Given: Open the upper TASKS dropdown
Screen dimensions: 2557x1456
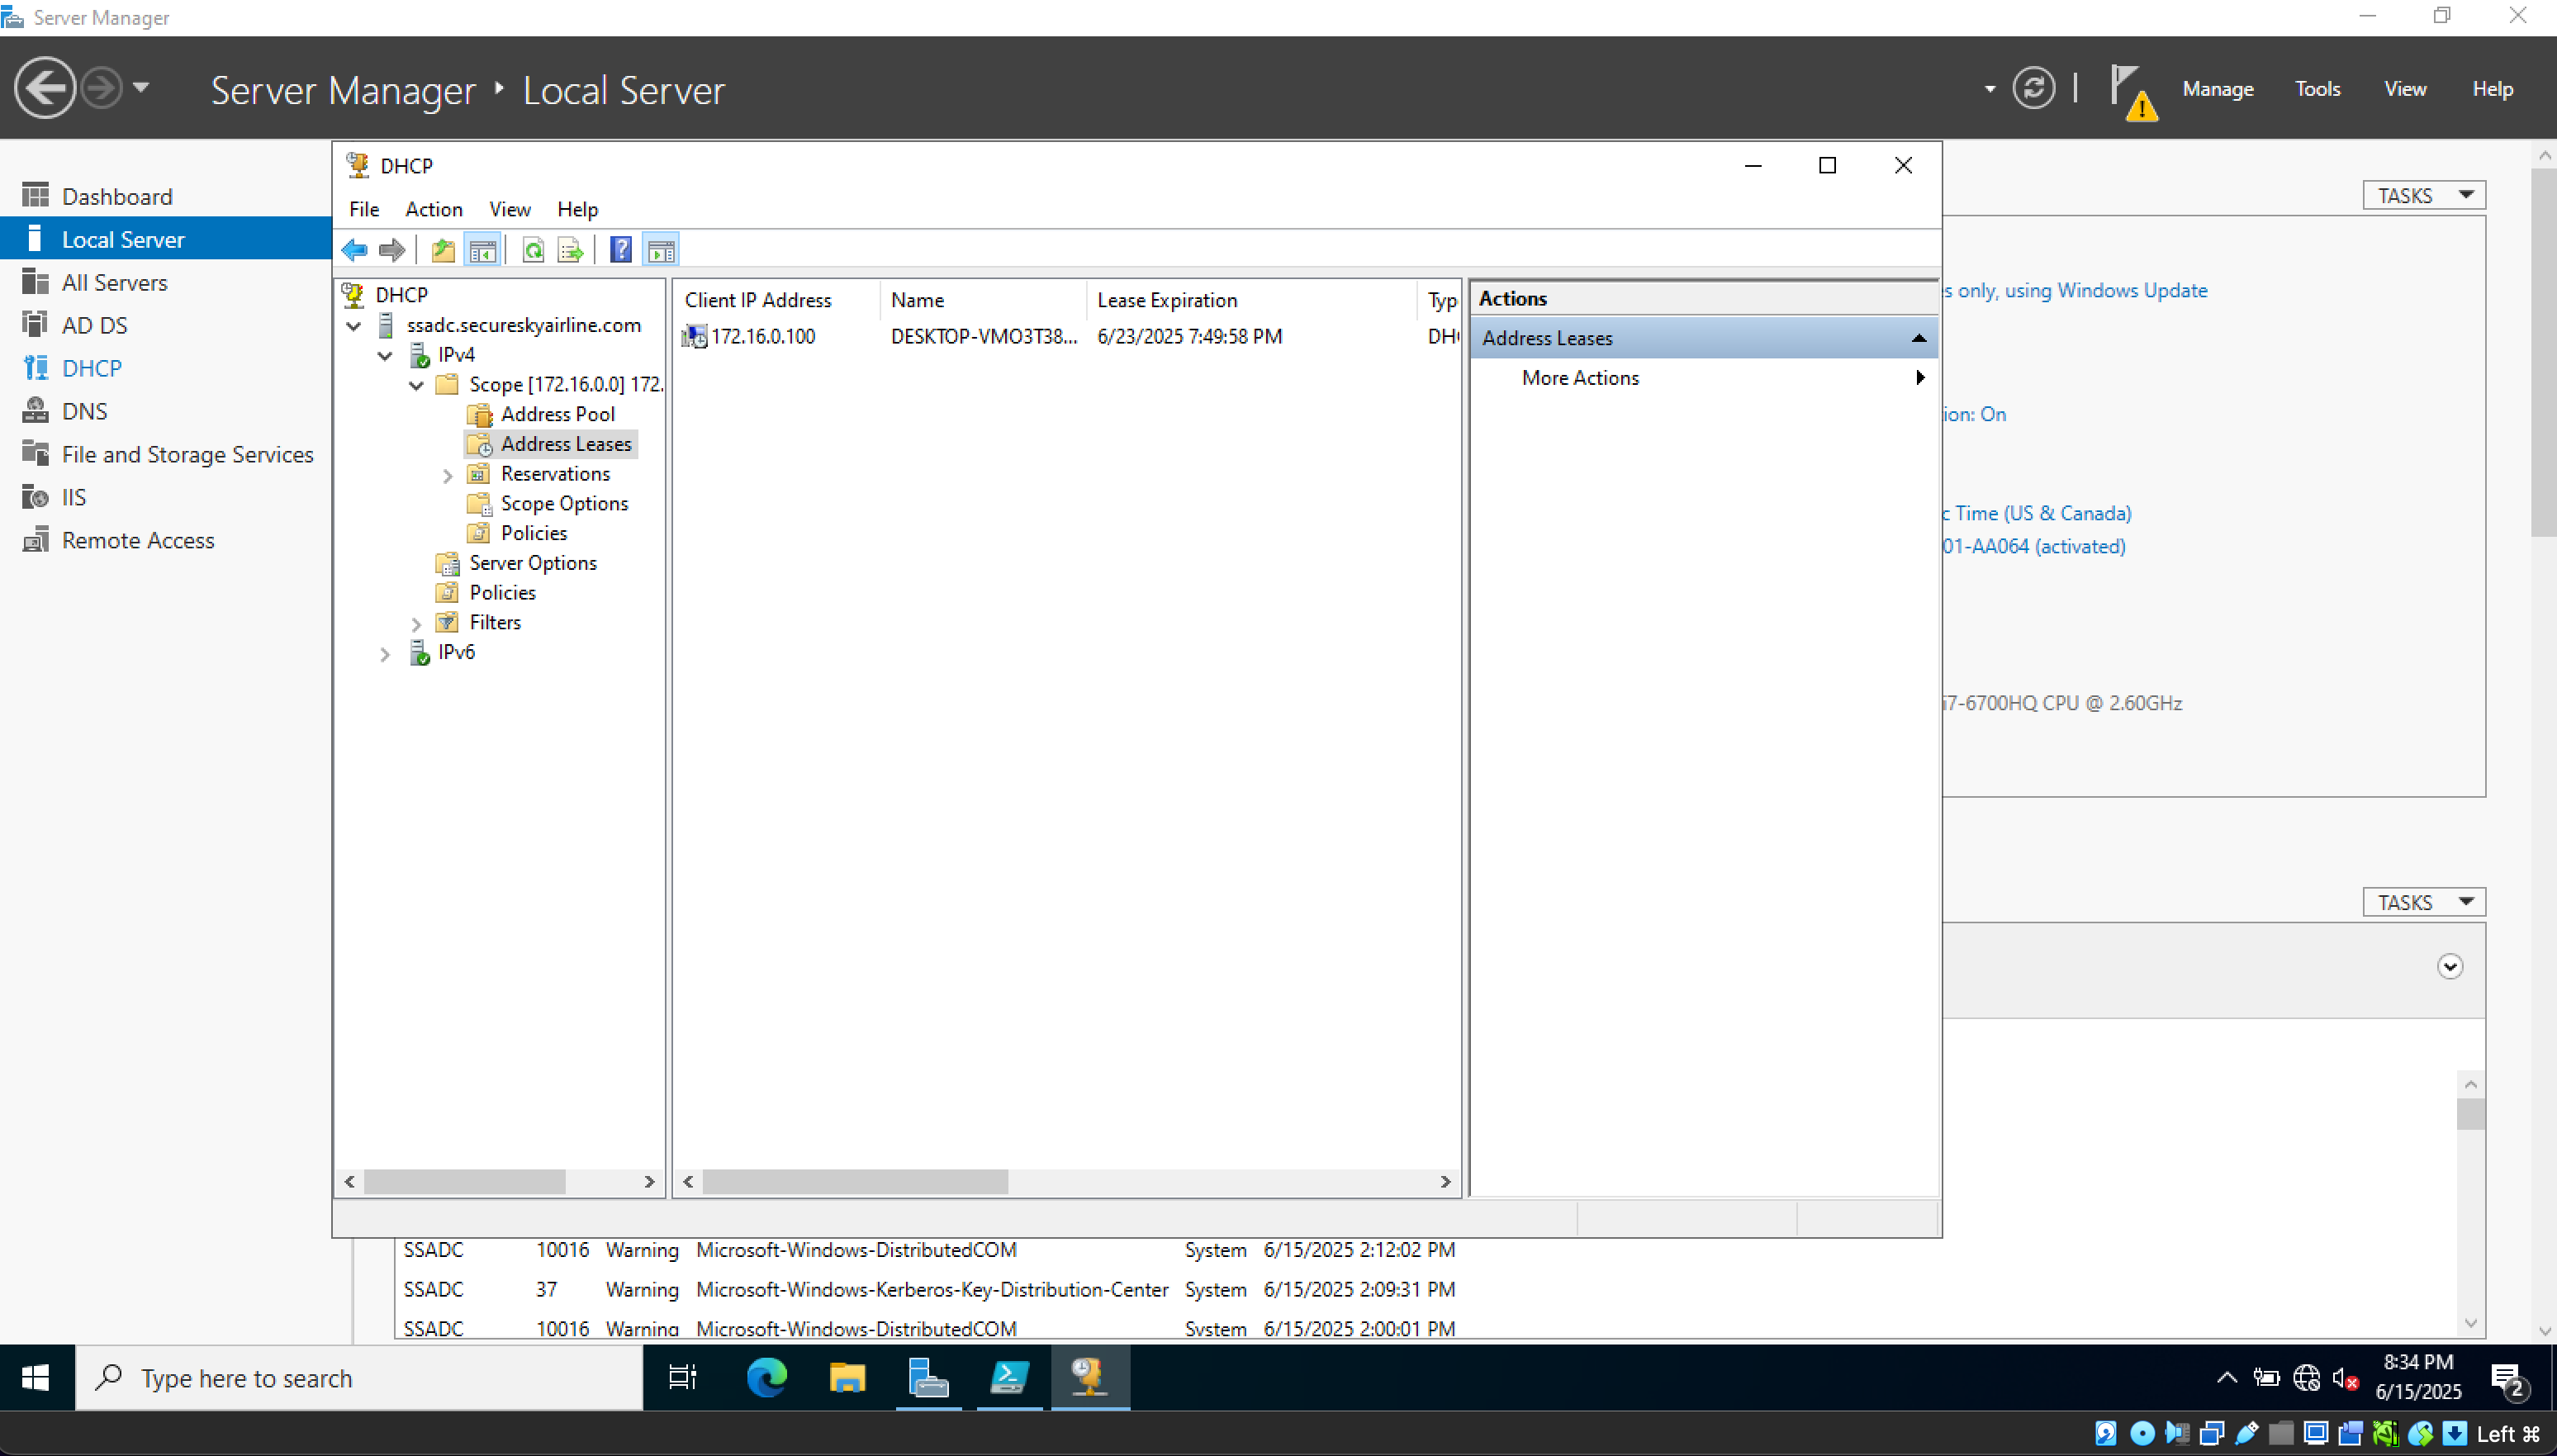Looking at the screenshot, I should tap(2424, 195).
